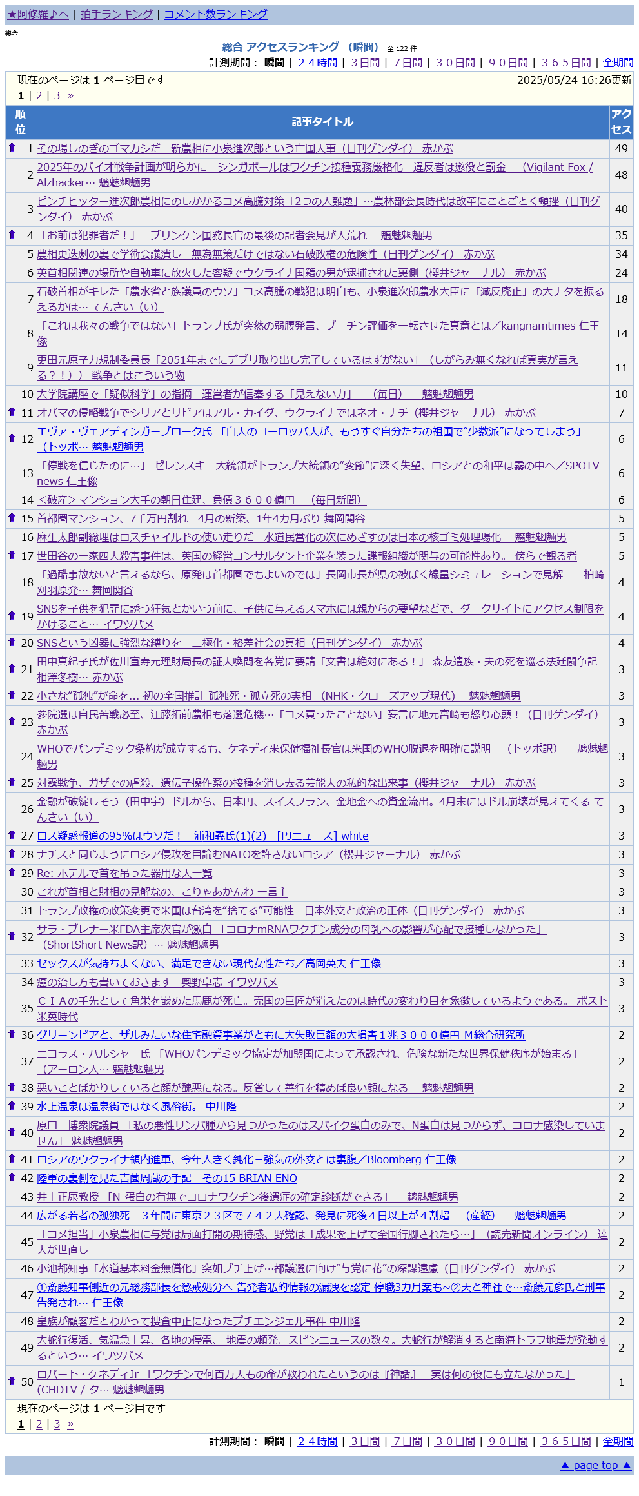
Task: Open the コメント数ランキング link
Action: (x=216, y=14)
